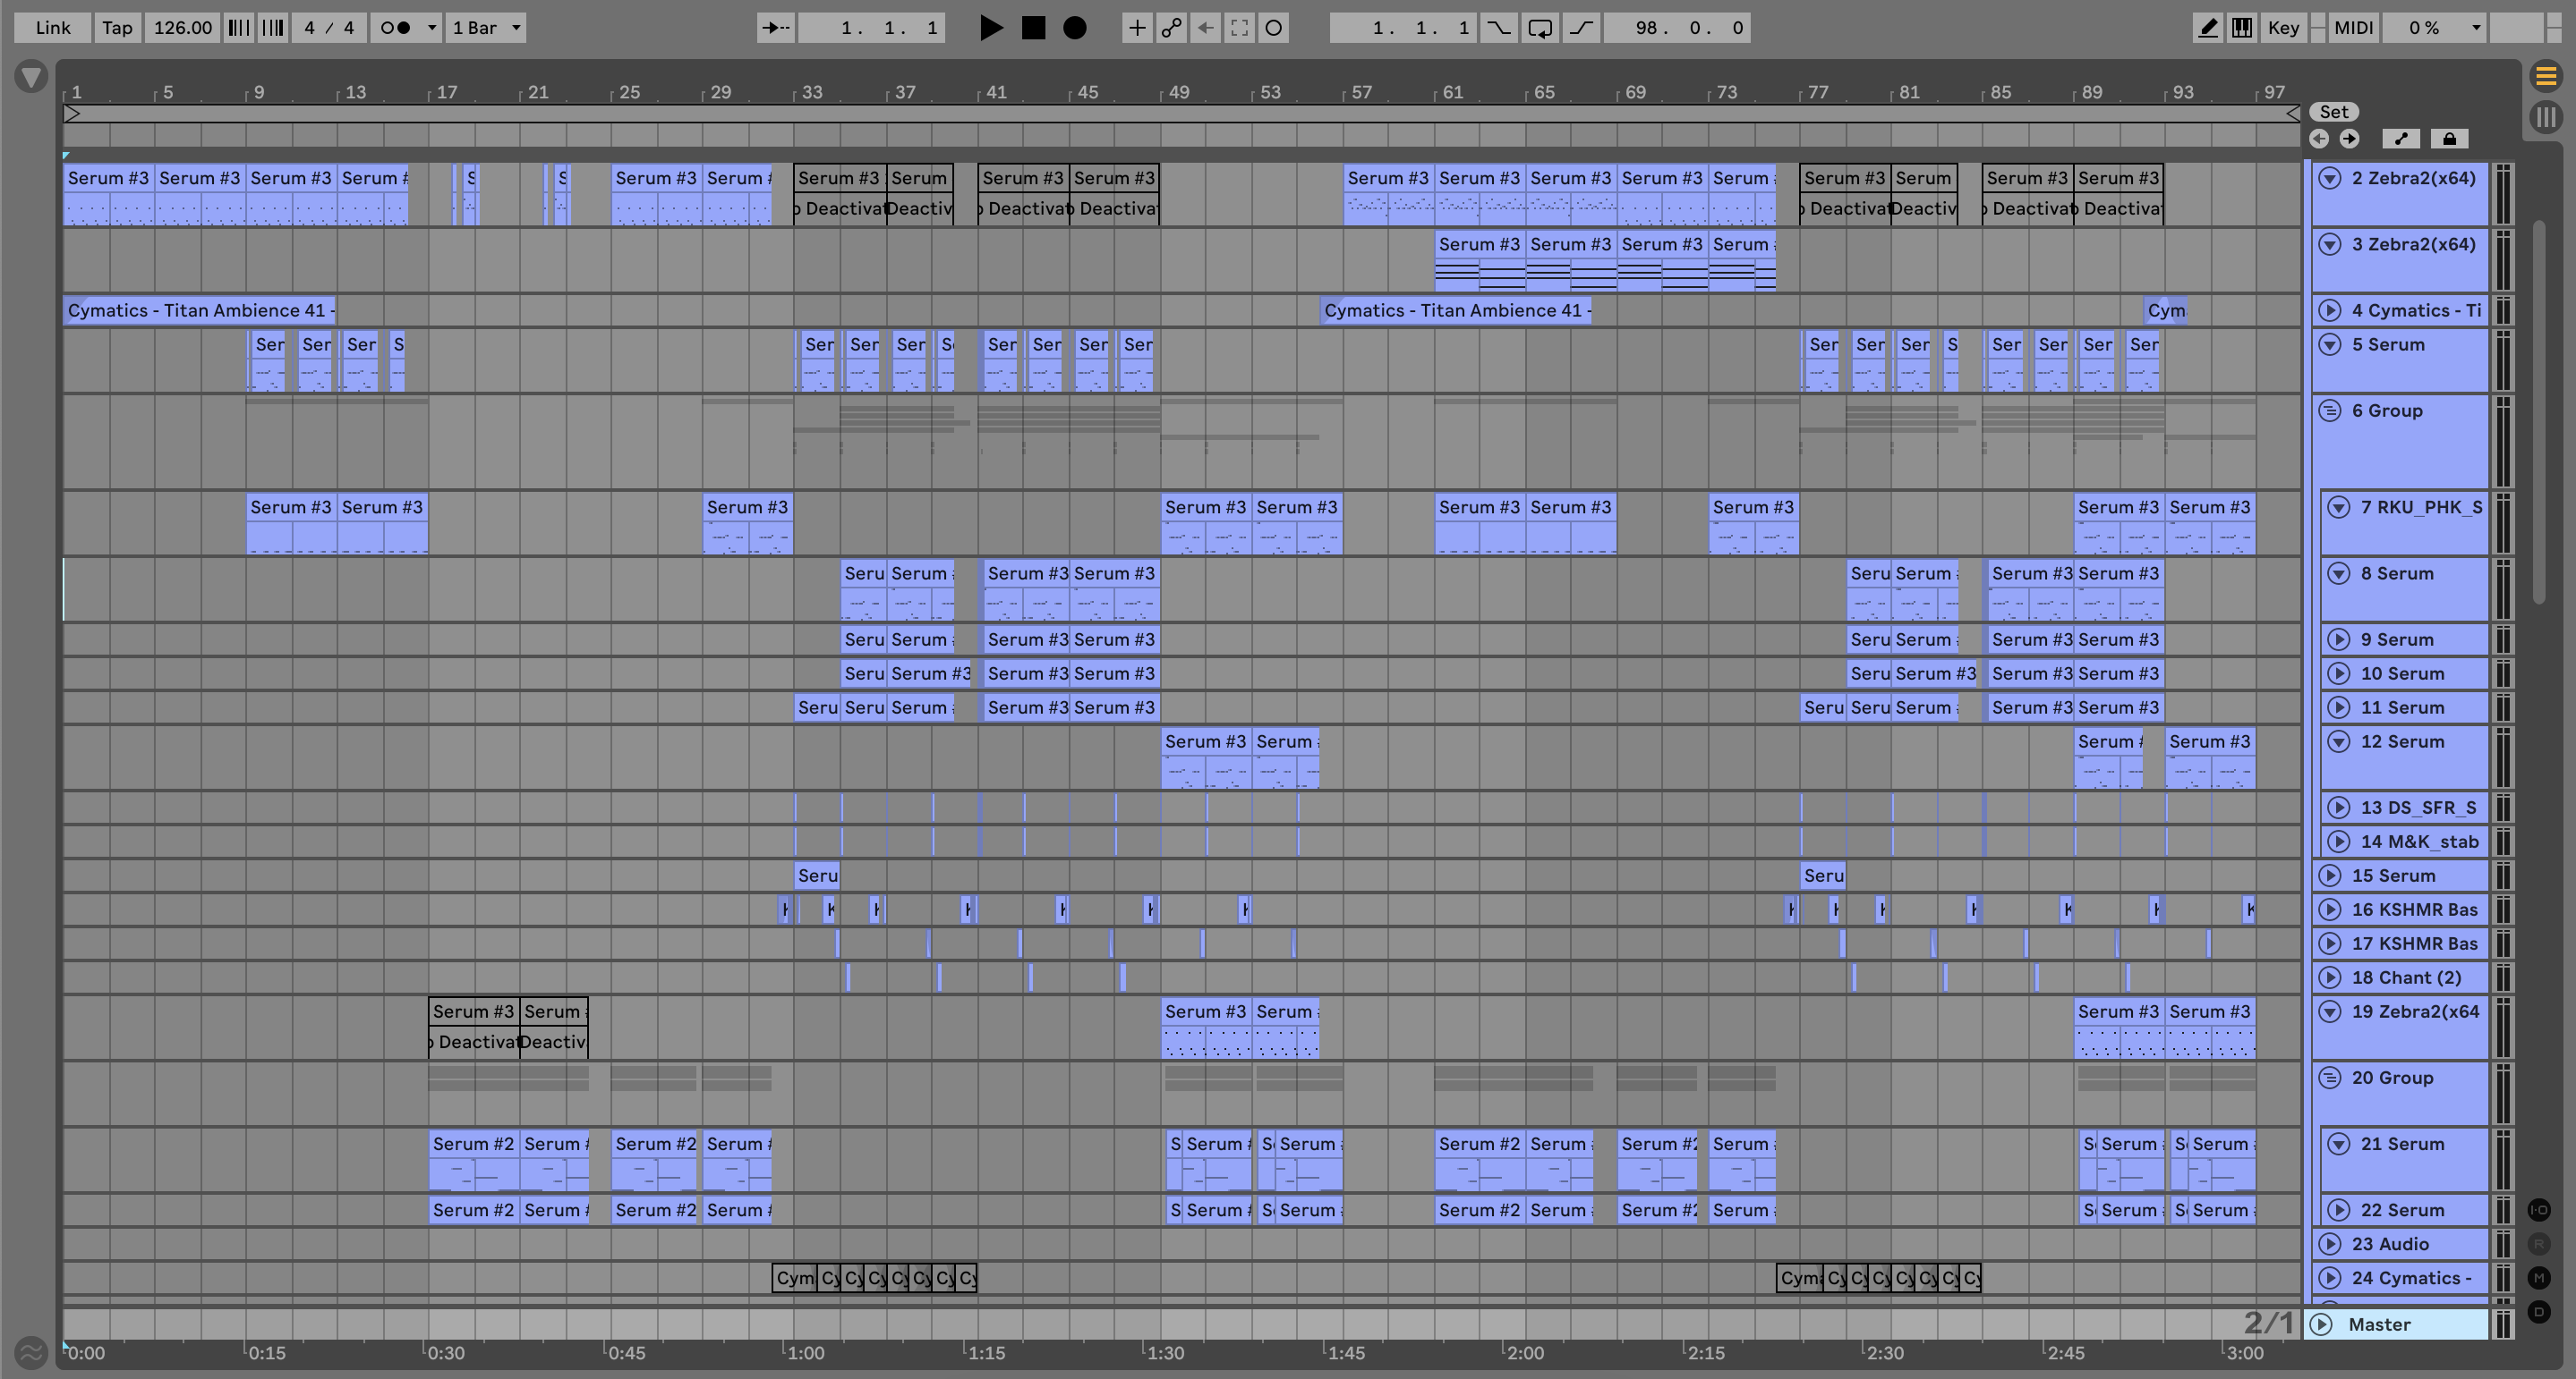Image resolution: width=2576 pixels, height=1379 pixels.
Task: Click the loop start bracket marker
Action: point(72,114)
